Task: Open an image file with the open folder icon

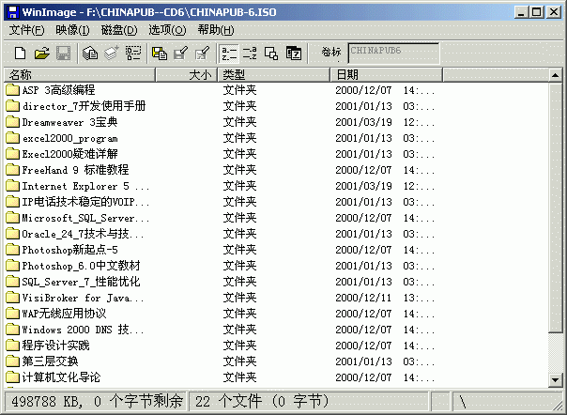Action: pyautogui.click(x=42, y=54)
